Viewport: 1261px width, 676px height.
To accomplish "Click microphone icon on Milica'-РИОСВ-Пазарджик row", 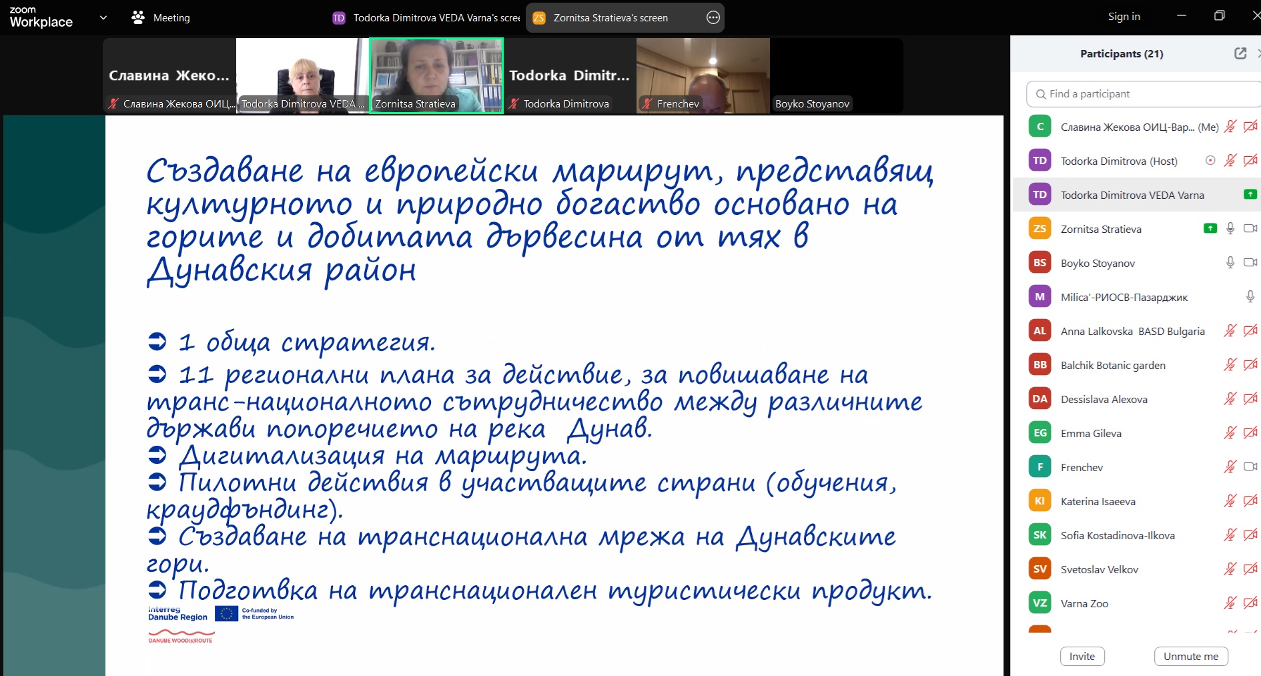I will click(x=1250, y=297).
